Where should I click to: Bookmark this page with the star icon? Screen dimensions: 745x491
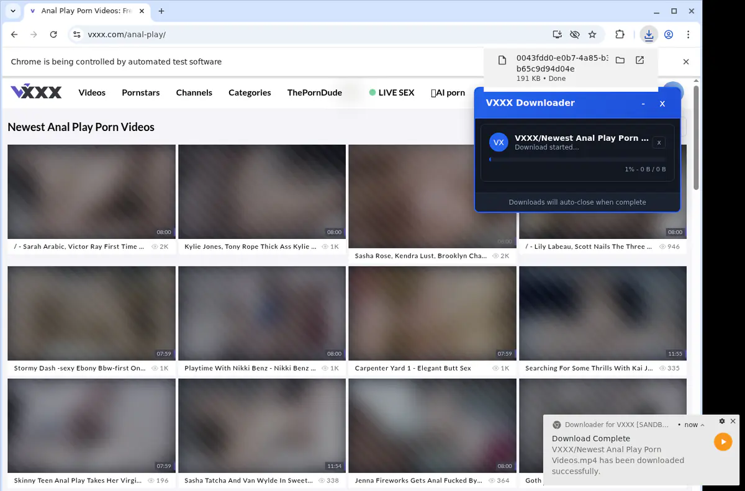click(x=592, y=35)
